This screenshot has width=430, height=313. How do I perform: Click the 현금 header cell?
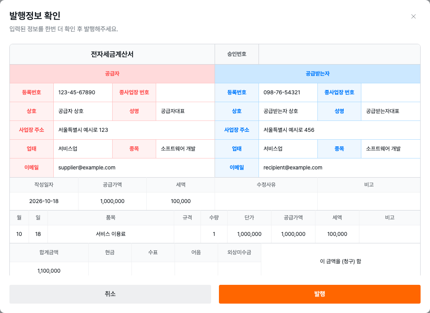point(110,253)
